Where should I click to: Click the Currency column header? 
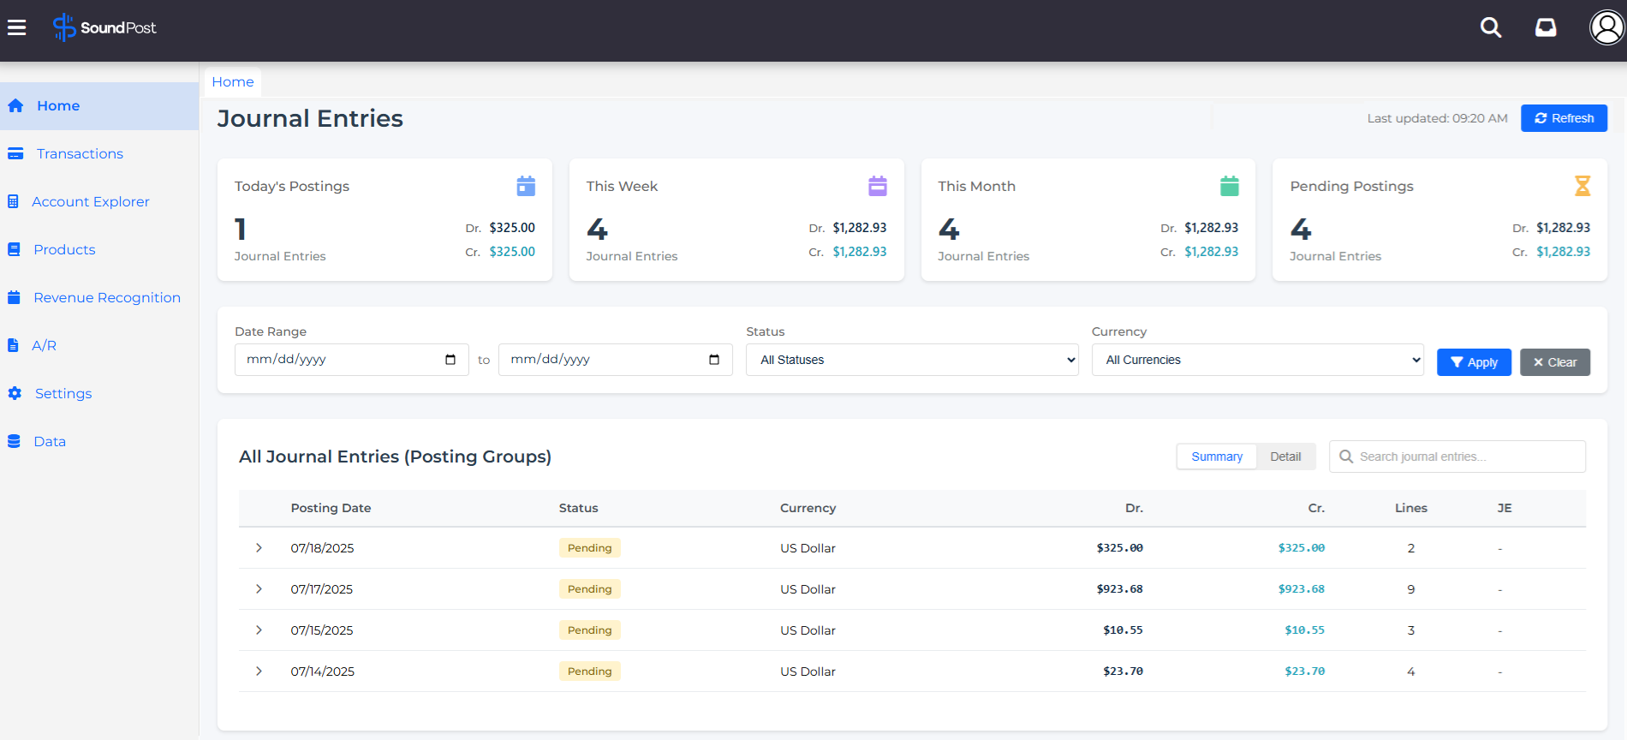808,508
